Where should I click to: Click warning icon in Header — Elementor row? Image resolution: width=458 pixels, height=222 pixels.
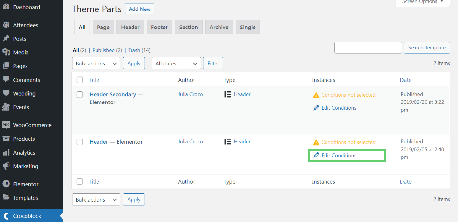316,142
